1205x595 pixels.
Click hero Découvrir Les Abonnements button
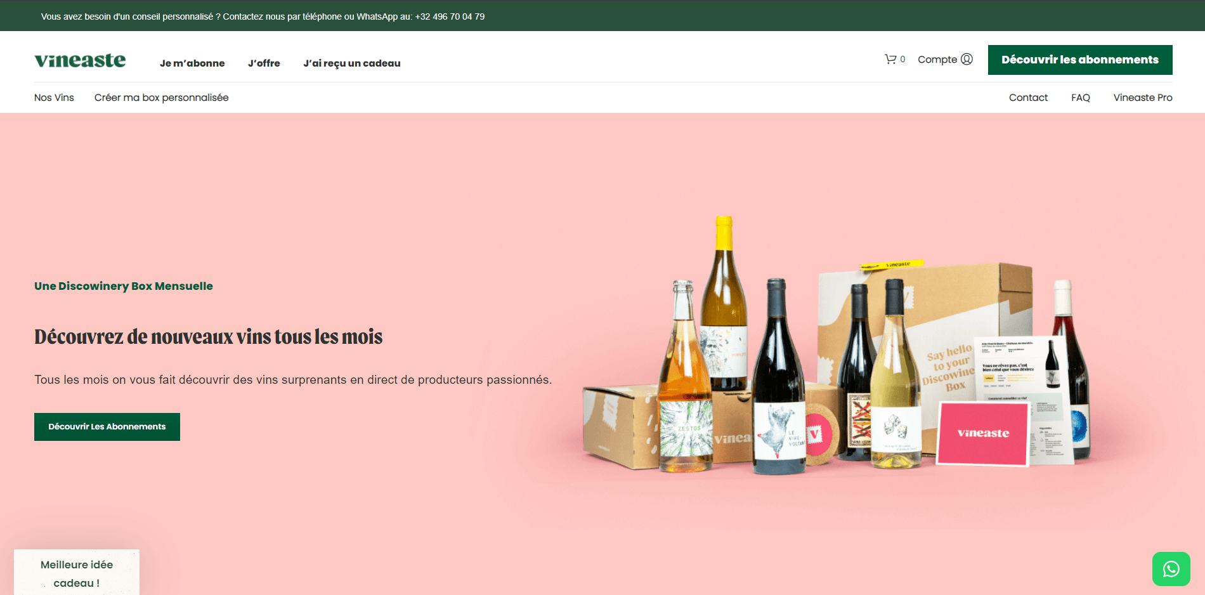(x=107, y=427)
